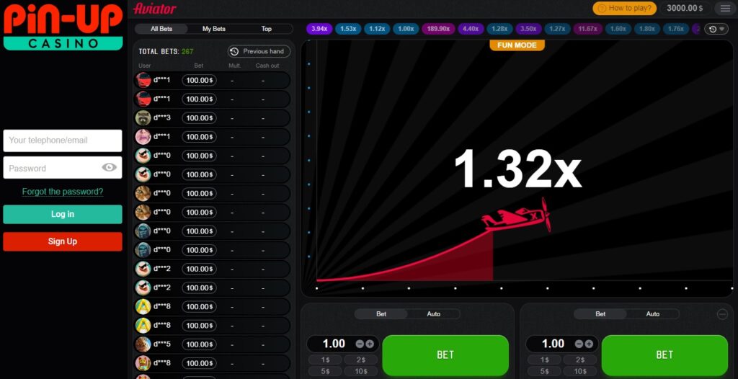Select the 1.53x multiplier badge

point(348,29)
